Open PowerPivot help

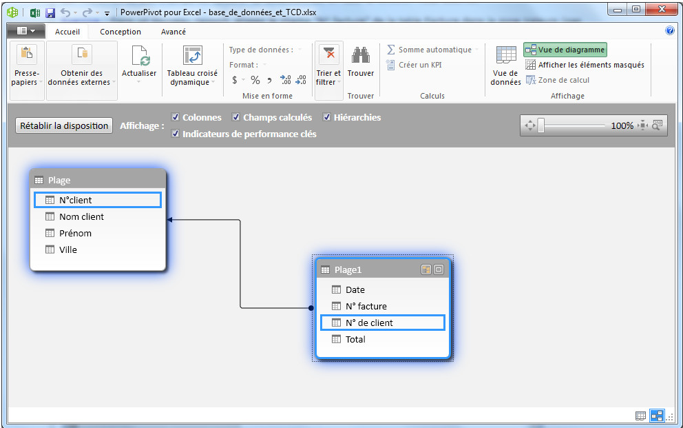670,30
